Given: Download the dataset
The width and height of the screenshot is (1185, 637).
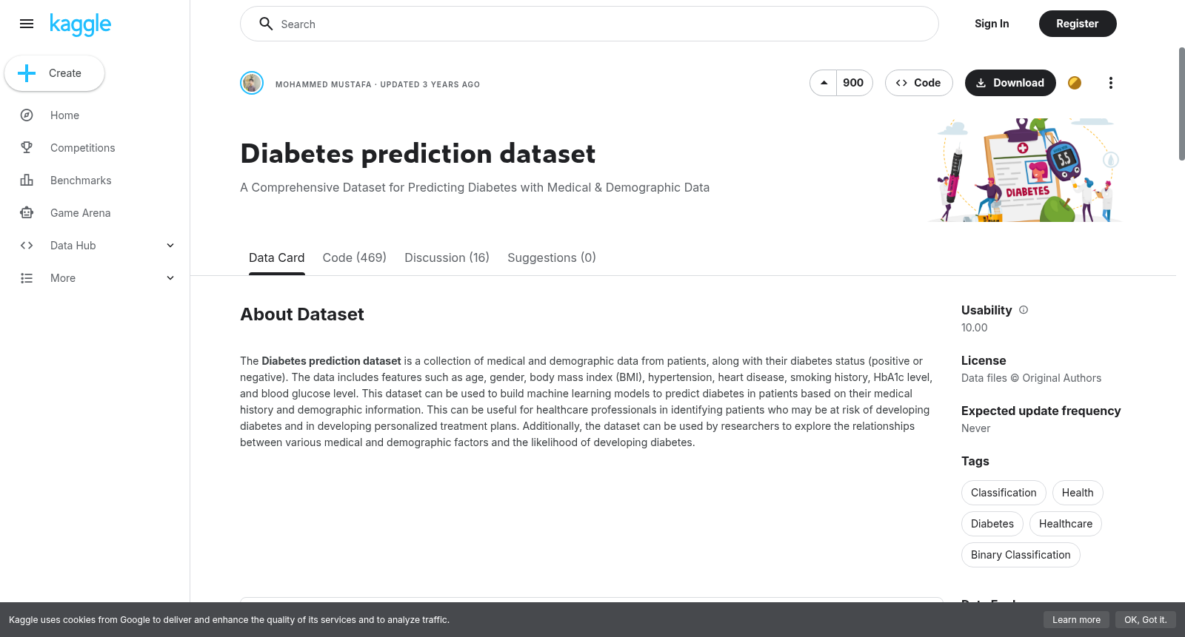Looking at the screenshot, I should click(x=1010, y=83).
